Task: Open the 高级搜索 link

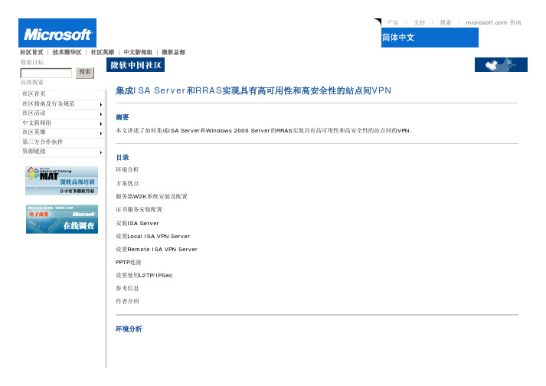Action: [31, 82]
